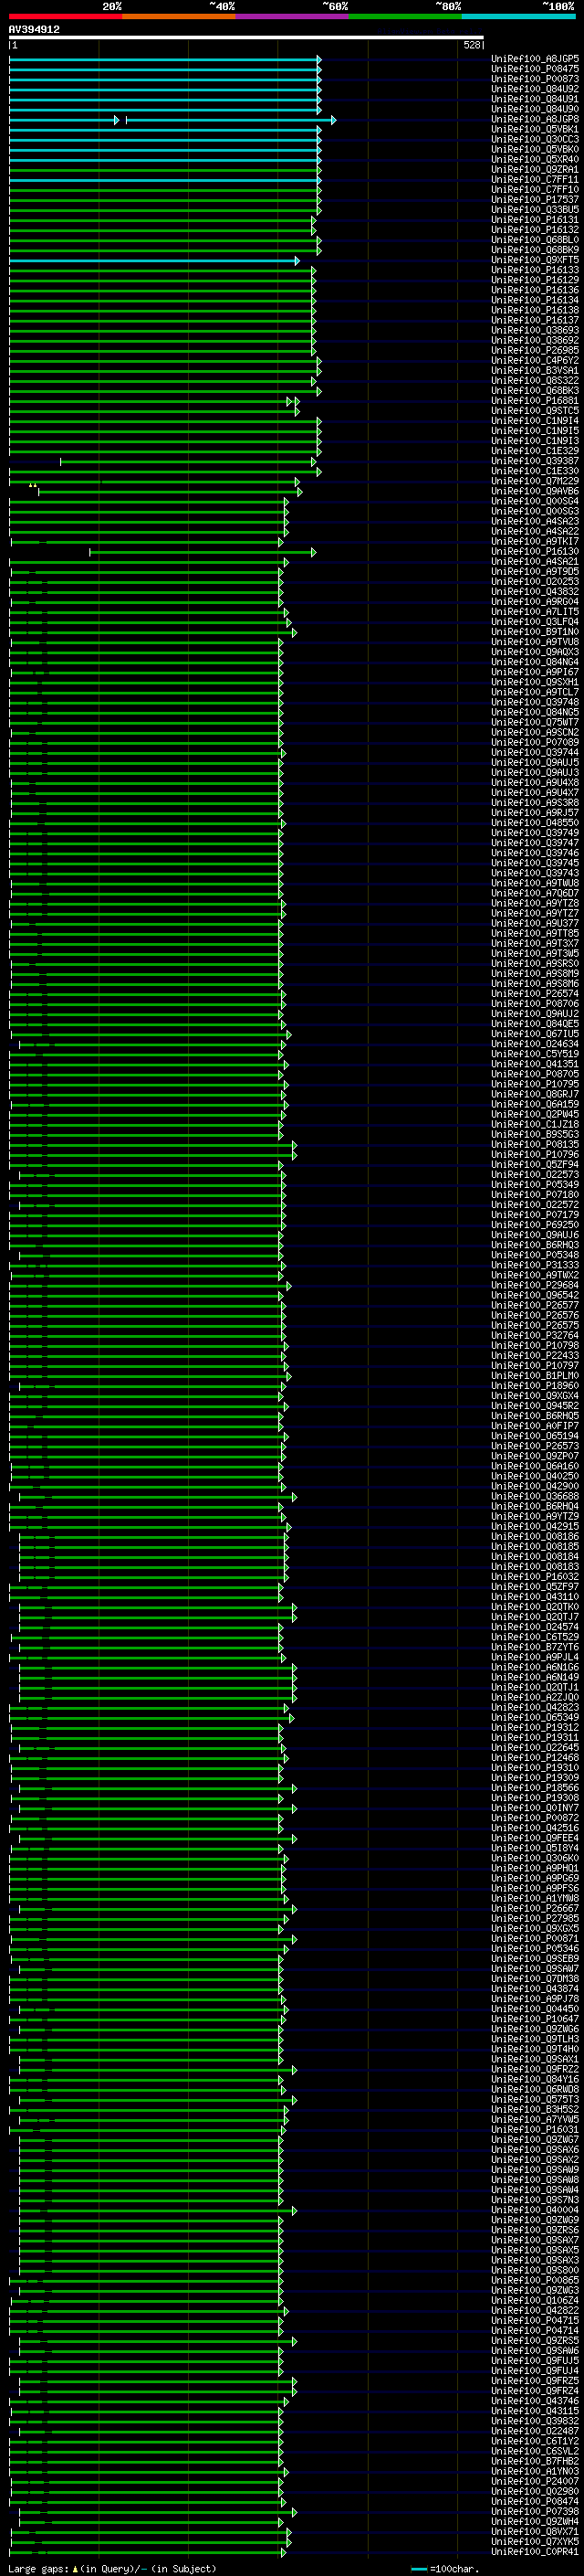584x2576 pixels.
Task: Open hit UniRef100_Q9ZRA1
Action: pos(534,170)
